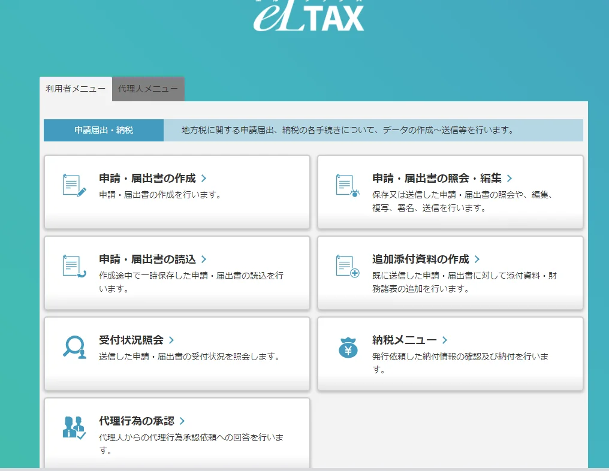Screen dimensions: 609x471
Task: Click the chevron next to 受付状況照会
Action: click(171, 340)
